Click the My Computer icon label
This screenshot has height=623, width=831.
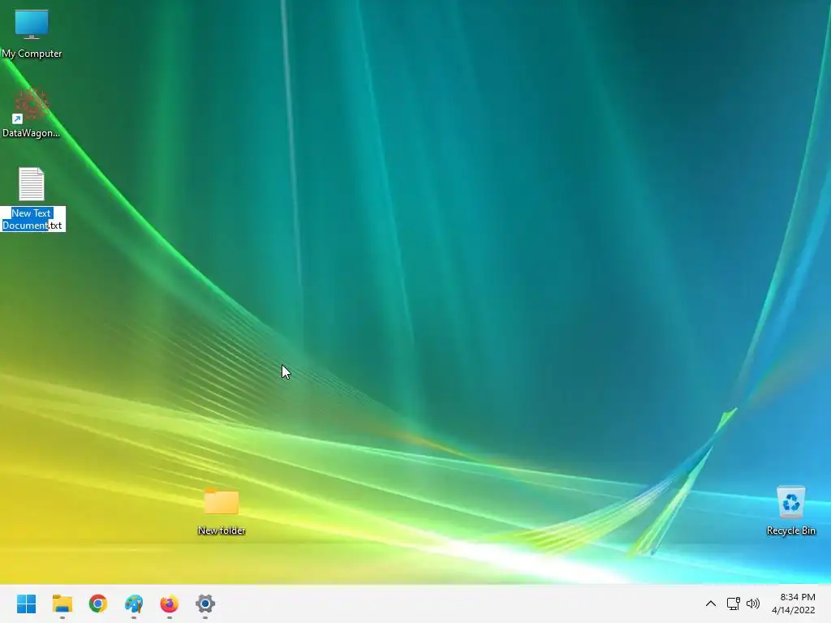[32, 54]
